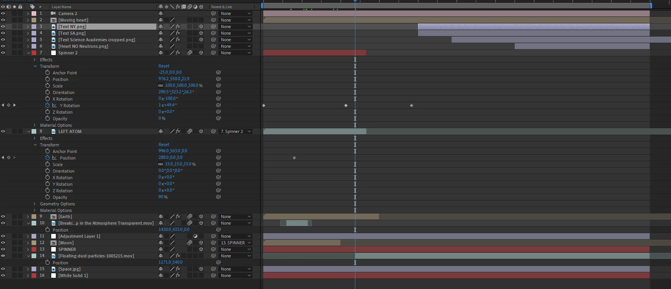Collapse Spinner 2 Transform group
This screenshot has width=671, height=289.
(35, 66)
